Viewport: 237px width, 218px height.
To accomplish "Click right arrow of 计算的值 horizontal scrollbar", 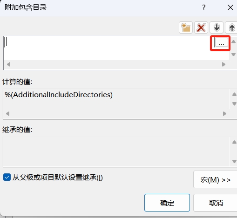I will [x=224, y=114].
